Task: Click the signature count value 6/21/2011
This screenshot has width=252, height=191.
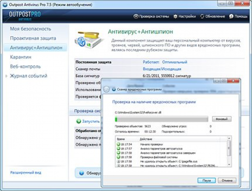Action: point(167,76)
